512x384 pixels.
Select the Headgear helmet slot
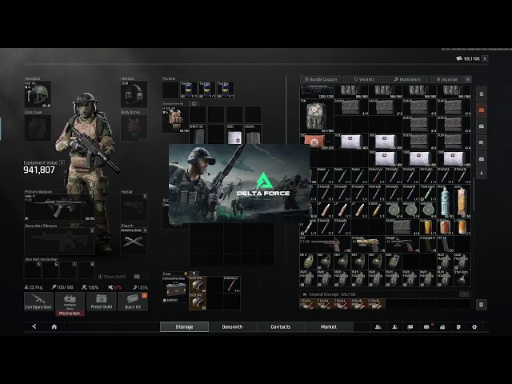(38, 94)
